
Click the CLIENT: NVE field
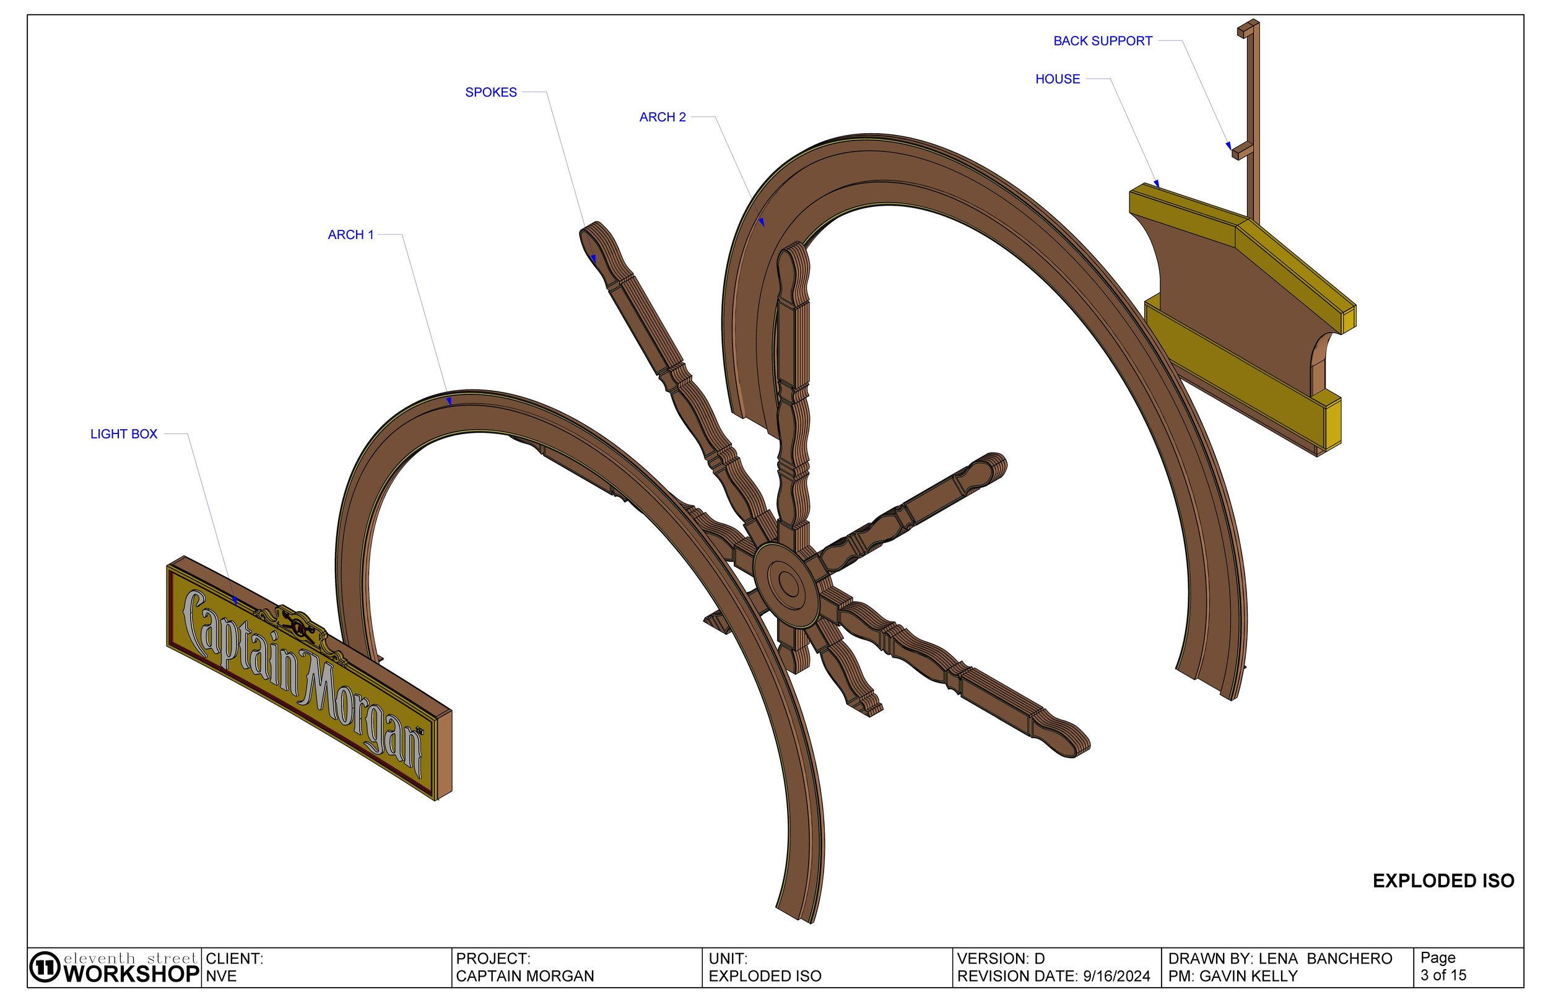[x=234, y=967]
